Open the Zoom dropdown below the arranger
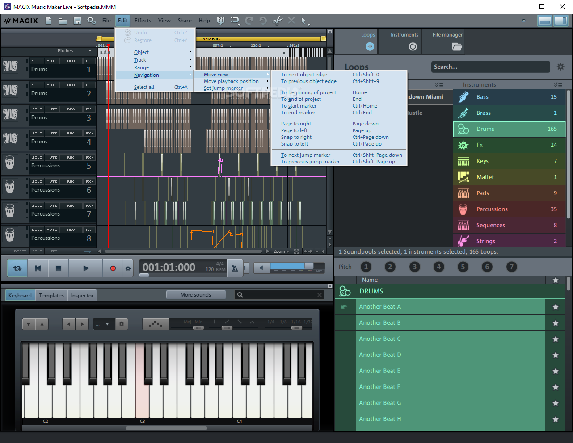Screen dimensions: 573x443 tap(282, 251)
